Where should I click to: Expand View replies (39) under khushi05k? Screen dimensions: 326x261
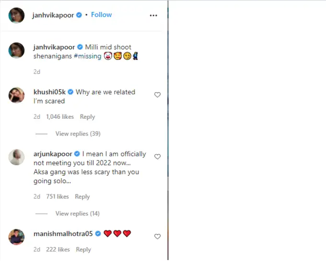click(78, 134)
